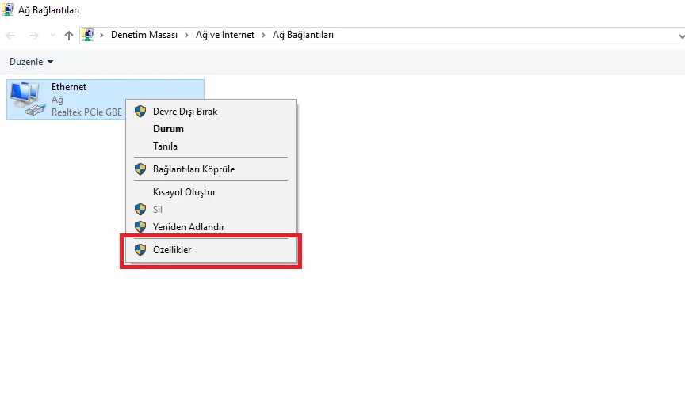The image size is (685, 417).
Task: Expand chevron after Ağ ve Internet breadcrumb
Action: [x=264, y=36]
